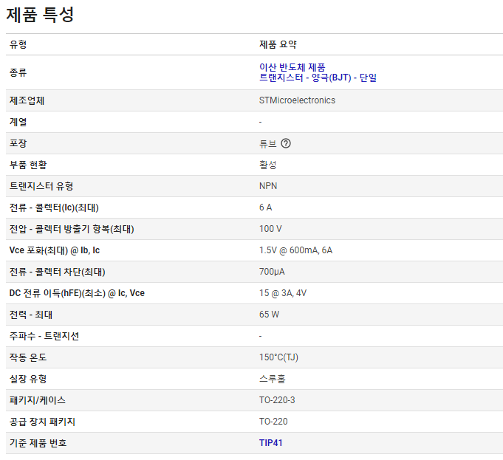Select the 700µA collector cutoff value
The image size is (503, 460).
(x=272, y=272)
